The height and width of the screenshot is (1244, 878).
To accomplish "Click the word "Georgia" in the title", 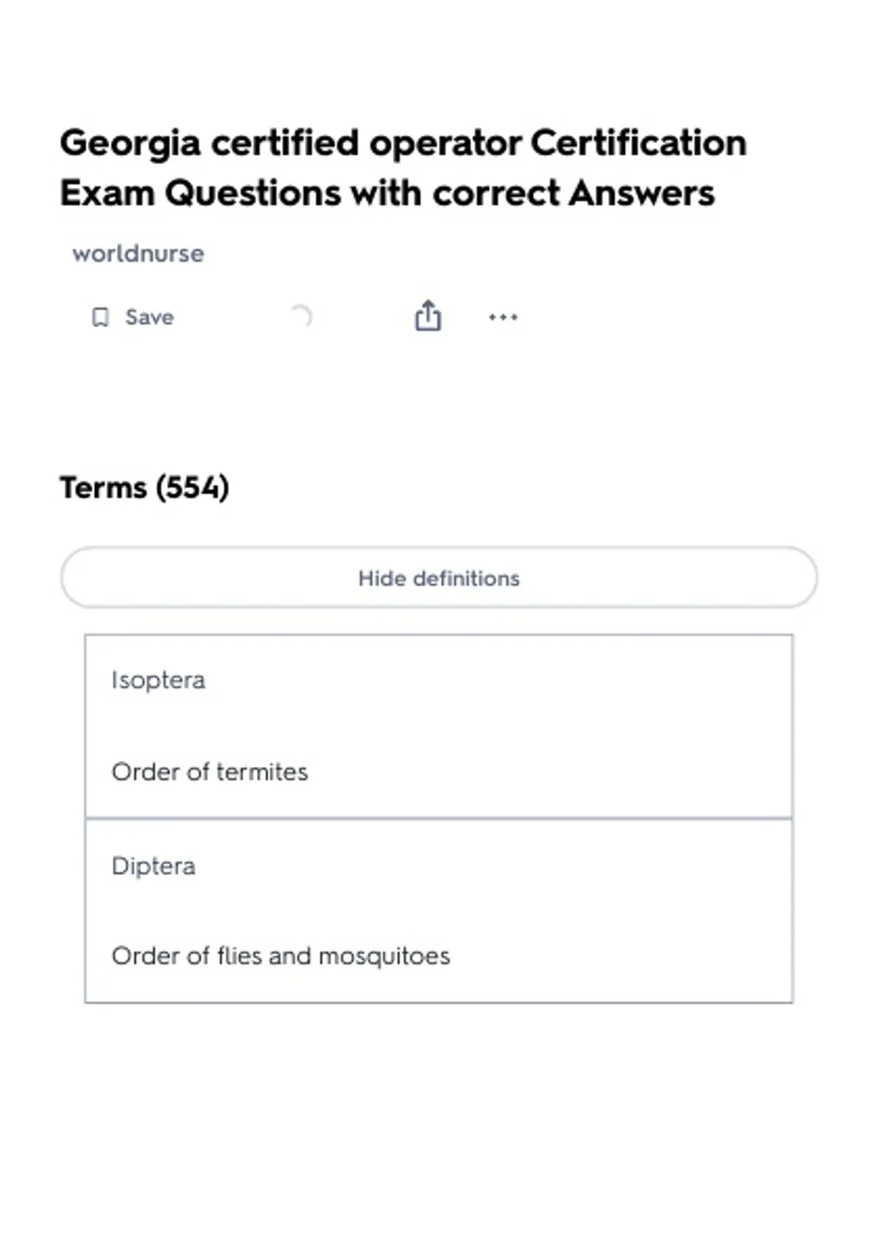I will click(130, 143).
